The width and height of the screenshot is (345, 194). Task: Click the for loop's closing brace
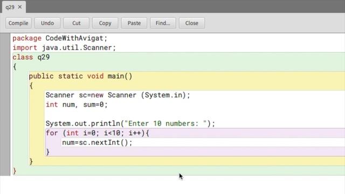[47, 152]
